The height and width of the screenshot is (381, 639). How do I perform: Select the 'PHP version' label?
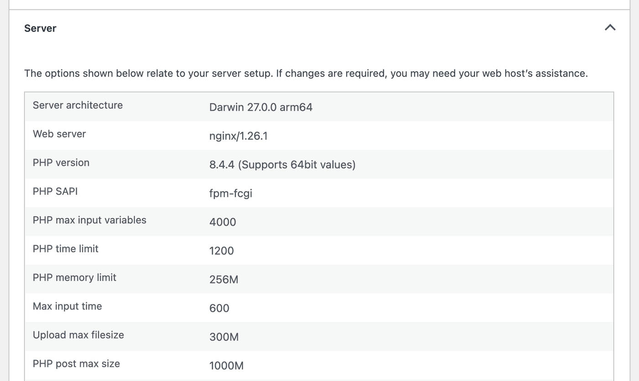coord(61,163)
